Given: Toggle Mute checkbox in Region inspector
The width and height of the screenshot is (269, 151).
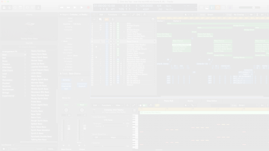Looking at the screenshot, I should click(x=73, y=18).
